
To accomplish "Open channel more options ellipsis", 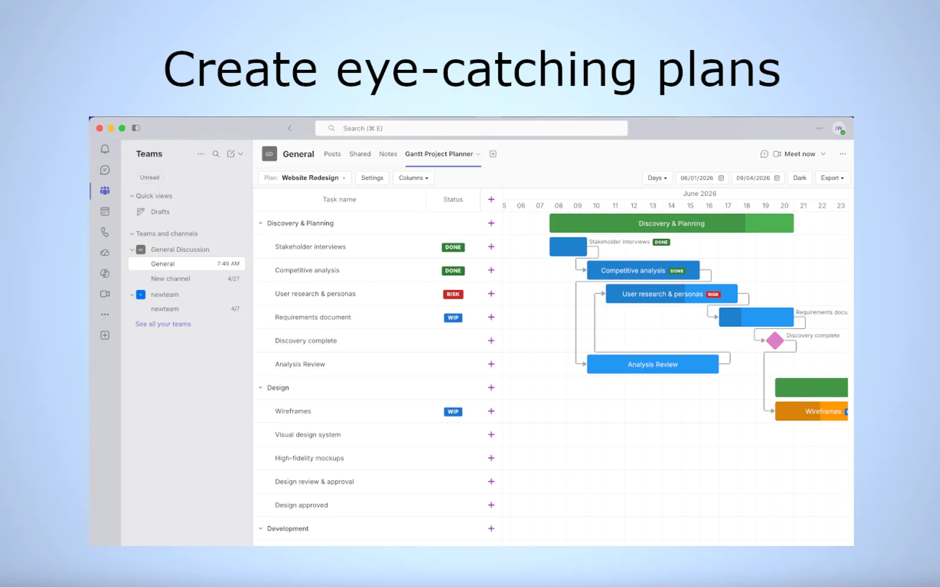I will [x=842, y=154].
